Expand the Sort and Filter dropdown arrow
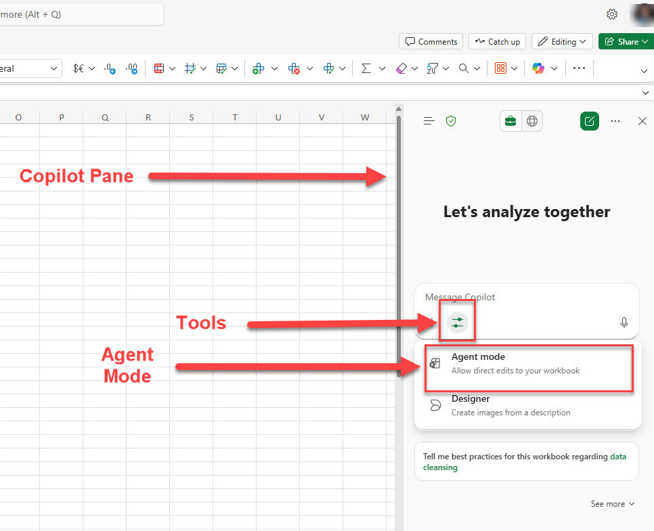 pos(446,68)
